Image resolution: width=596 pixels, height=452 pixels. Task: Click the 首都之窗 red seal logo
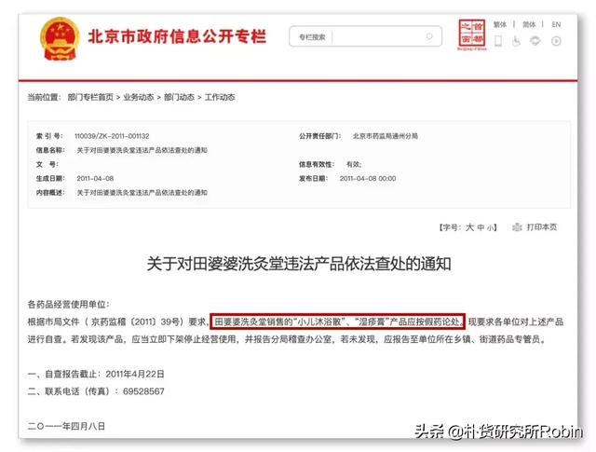(472, 34)
